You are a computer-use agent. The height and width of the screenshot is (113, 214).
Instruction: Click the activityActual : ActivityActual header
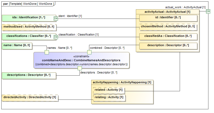click(x=167, y=12)
